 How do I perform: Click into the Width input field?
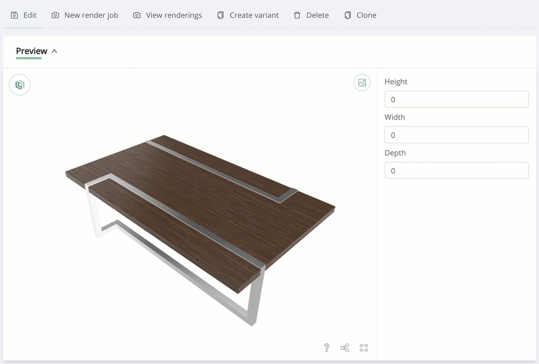click(456, 135)
